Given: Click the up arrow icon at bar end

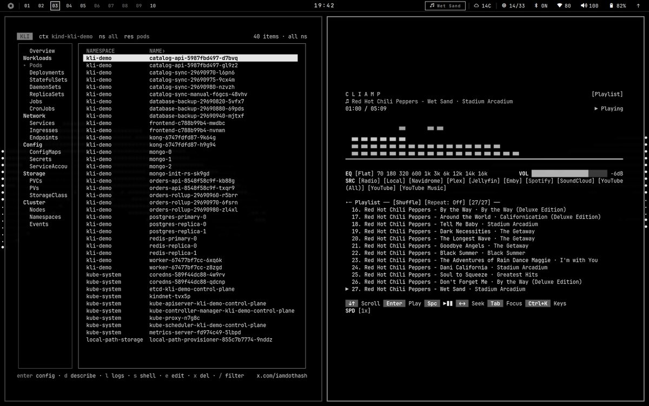Looking at the screenshot, I should [x=639, y=5].
